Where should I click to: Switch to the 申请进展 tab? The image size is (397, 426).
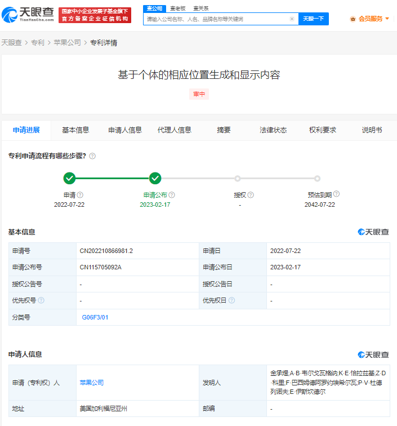point(26,130)
